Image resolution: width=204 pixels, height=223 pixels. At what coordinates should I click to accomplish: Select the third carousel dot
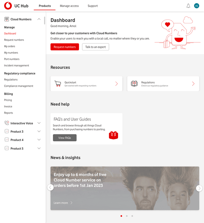click(132, 216)
